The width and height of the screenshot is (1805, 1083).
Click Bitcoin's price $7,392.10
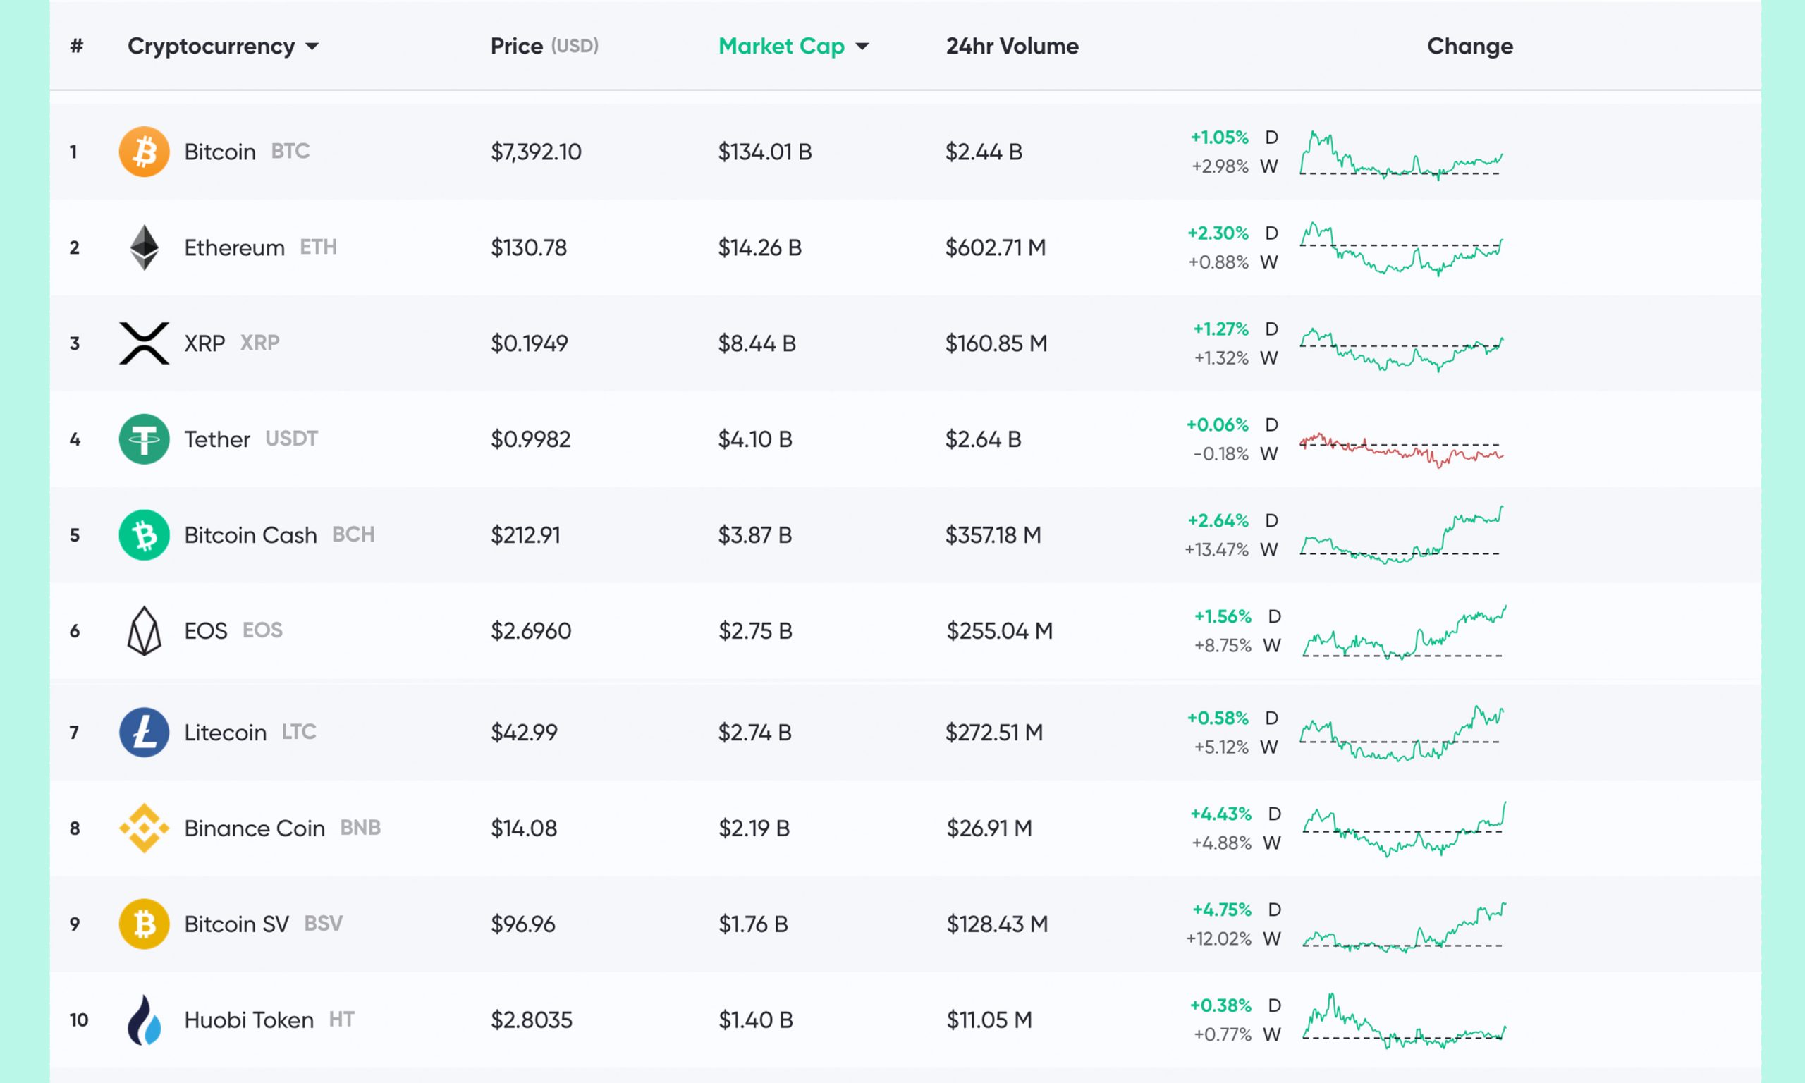pyautogui.click(x=537, y=152)
